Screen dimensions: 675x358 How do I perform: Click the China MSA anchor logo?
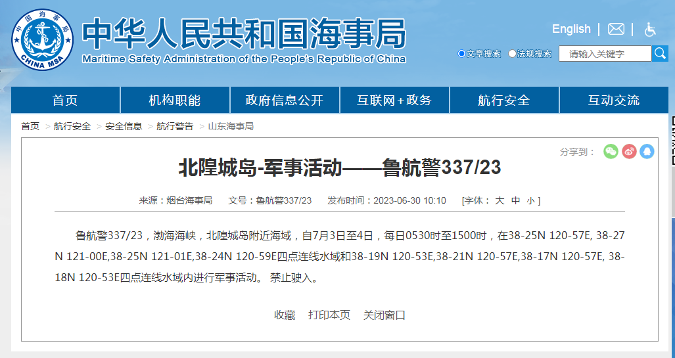coord(42,39)
